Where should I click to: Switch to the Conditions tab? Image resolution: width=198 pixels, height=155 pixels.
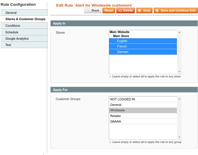point(13,26)
